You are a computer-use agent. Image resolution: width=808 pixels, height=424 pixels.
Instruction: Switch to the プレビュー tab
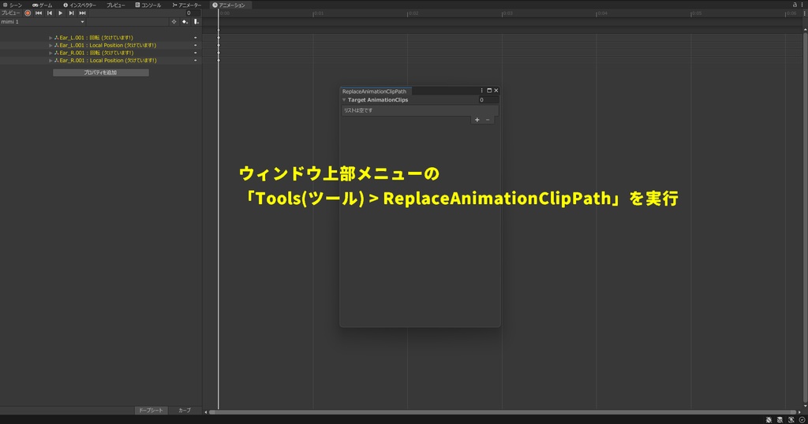pyautogui.click(x=116, y=5)
